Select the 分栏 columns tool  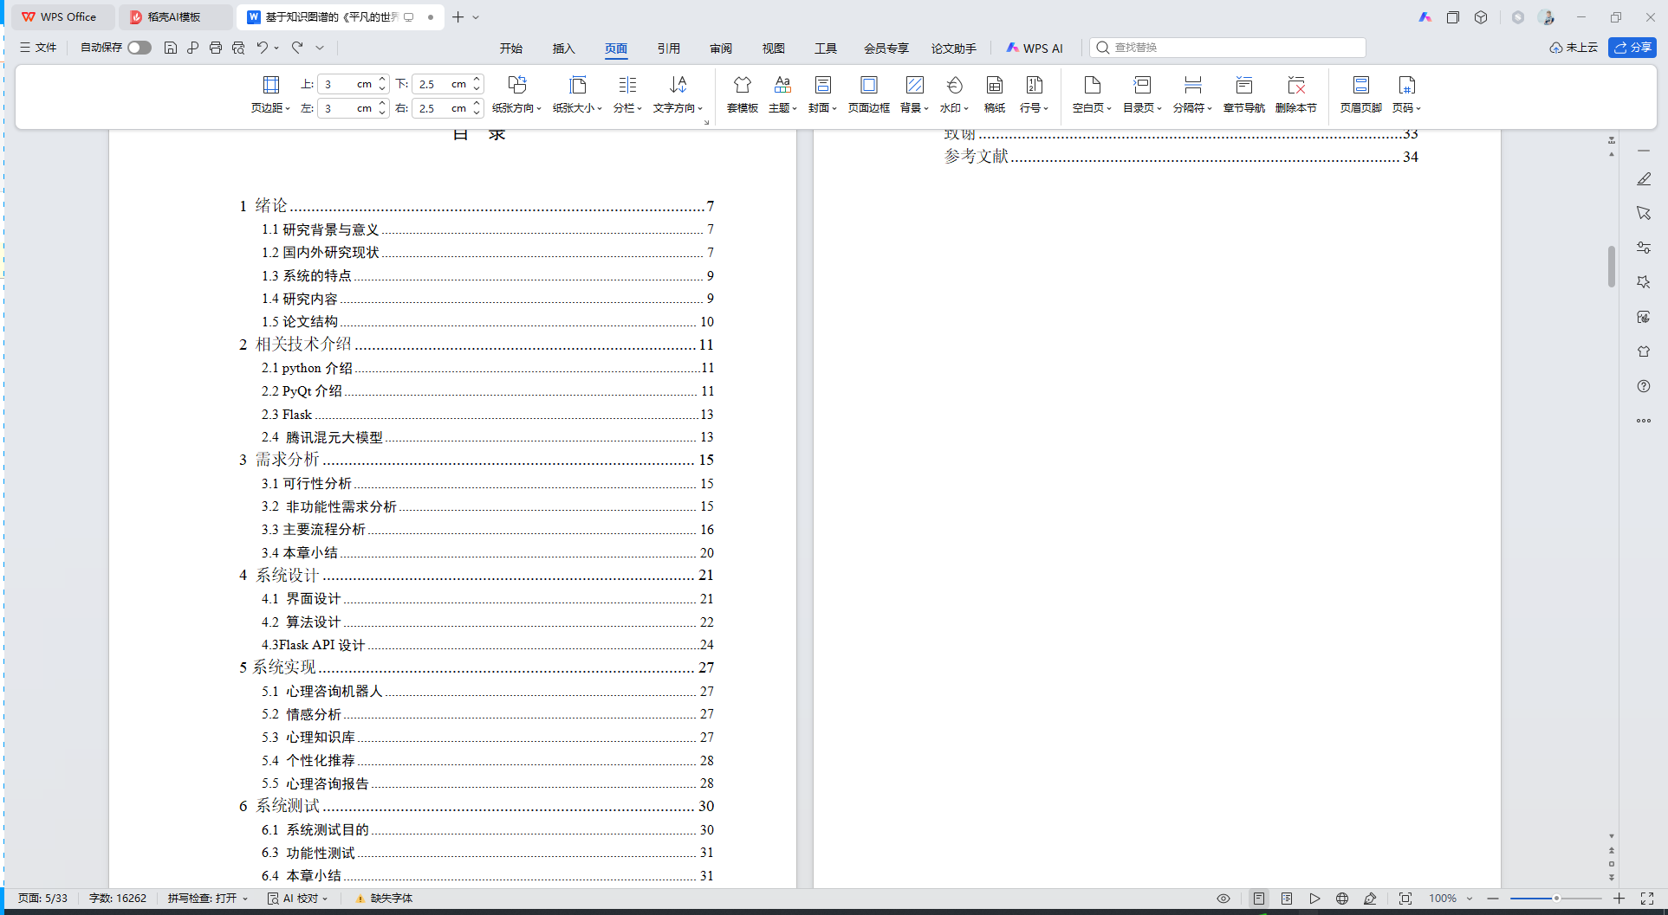pos(627,94)
